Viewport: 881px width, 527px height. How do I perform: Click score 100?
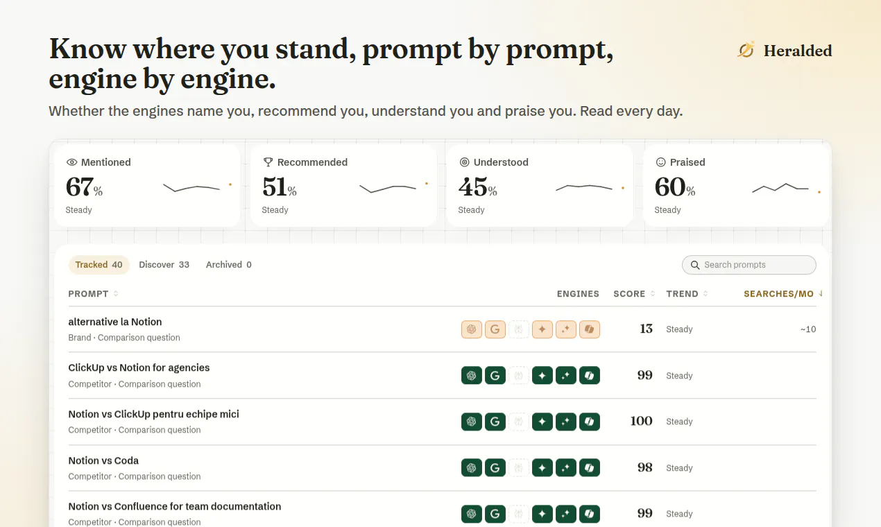pyautogui.click(x=642, y=421)
